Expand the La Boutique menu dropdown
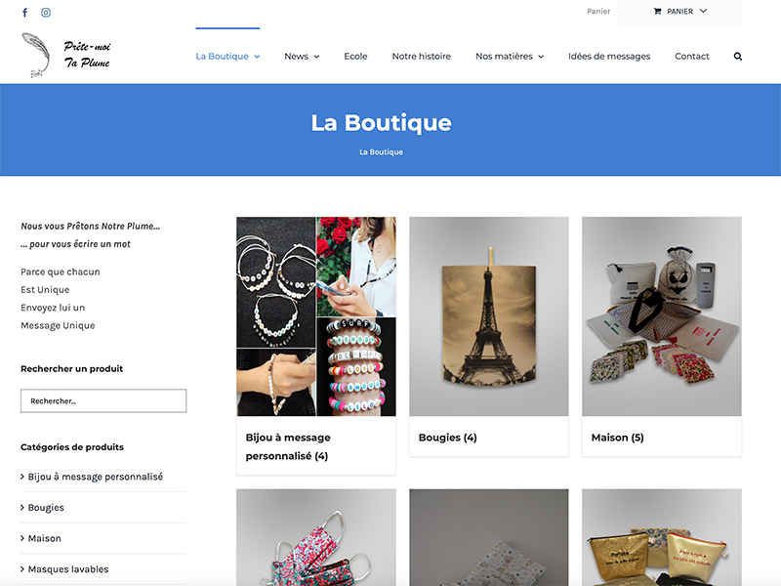 tap(257, 57)
